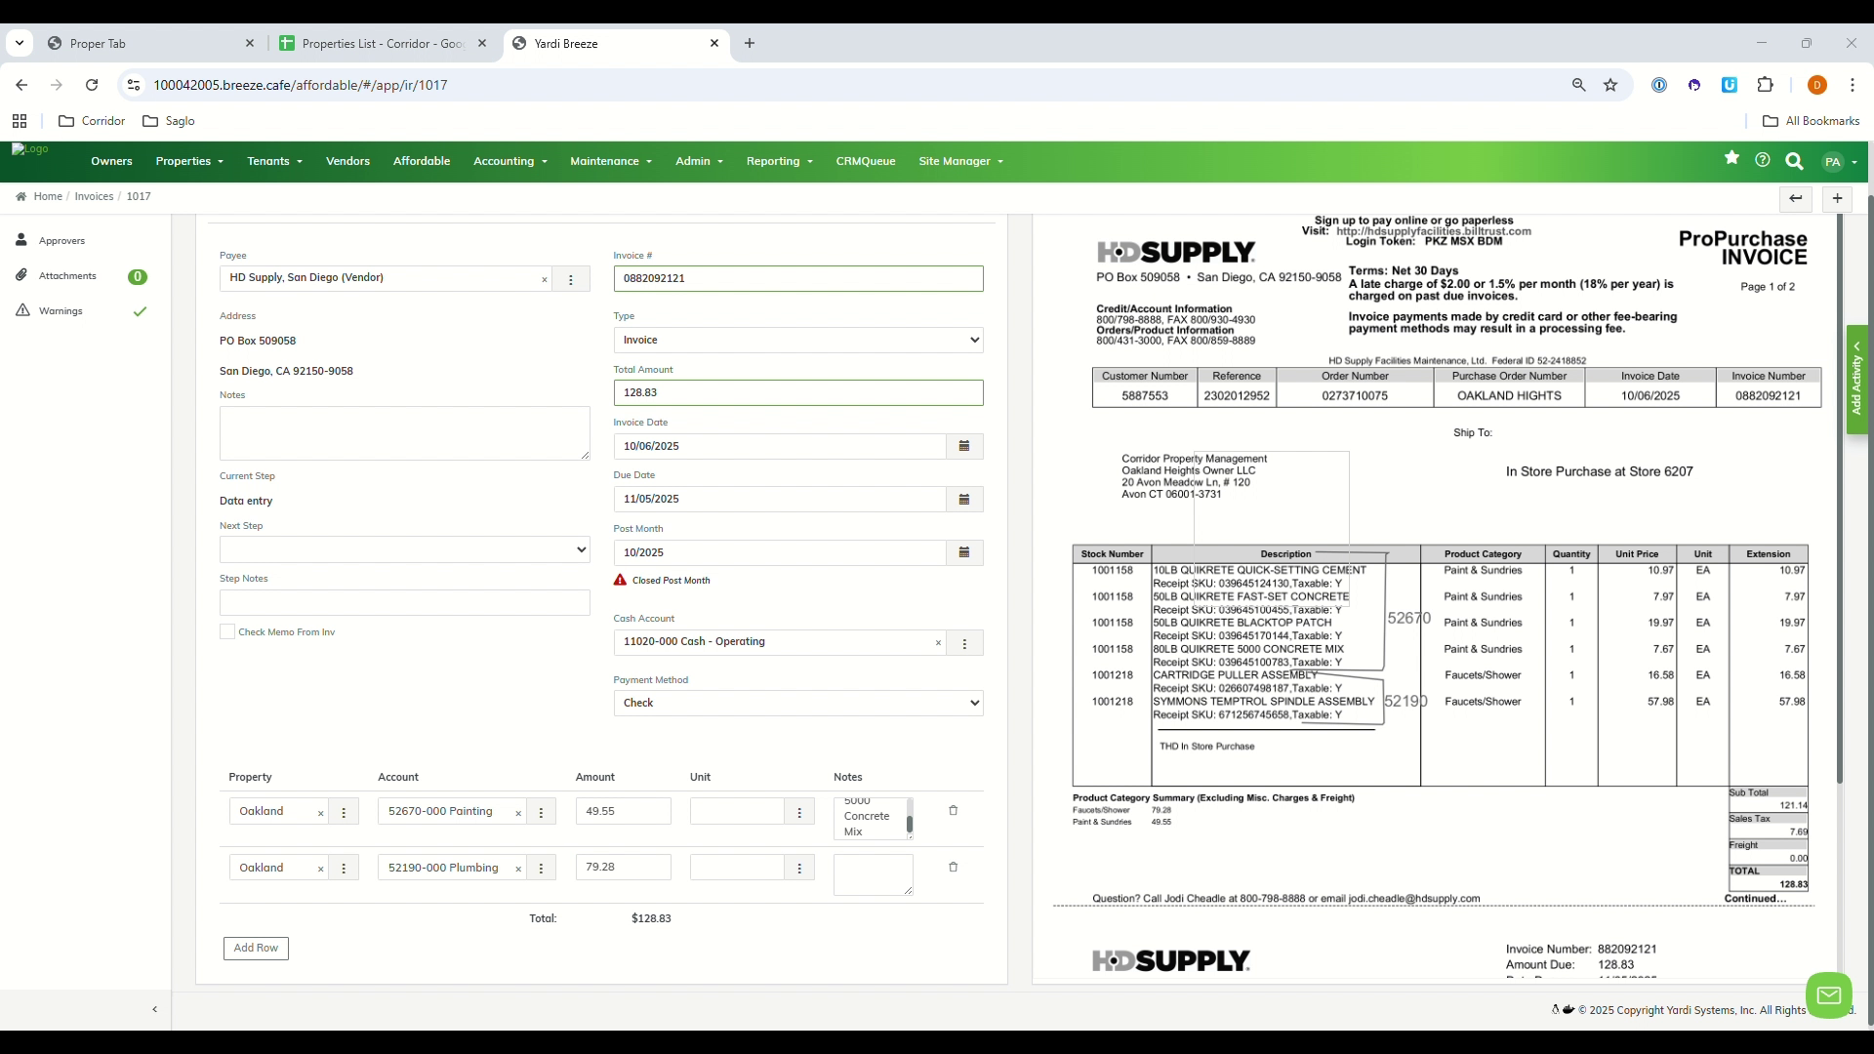Viewport: 1874px width, 1054px height.
Task: Open Payee options three-dot menu
Action: (x=571, y=279)
